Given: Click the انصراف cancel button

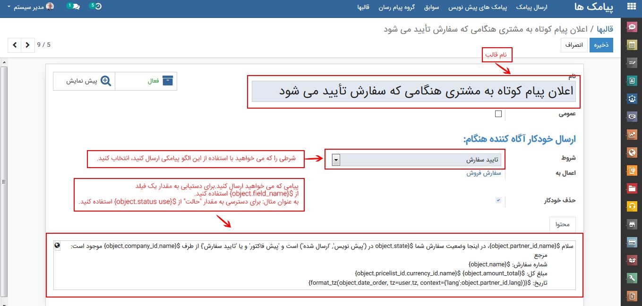Looking at the screenshot, I should [x=574, y=45].
